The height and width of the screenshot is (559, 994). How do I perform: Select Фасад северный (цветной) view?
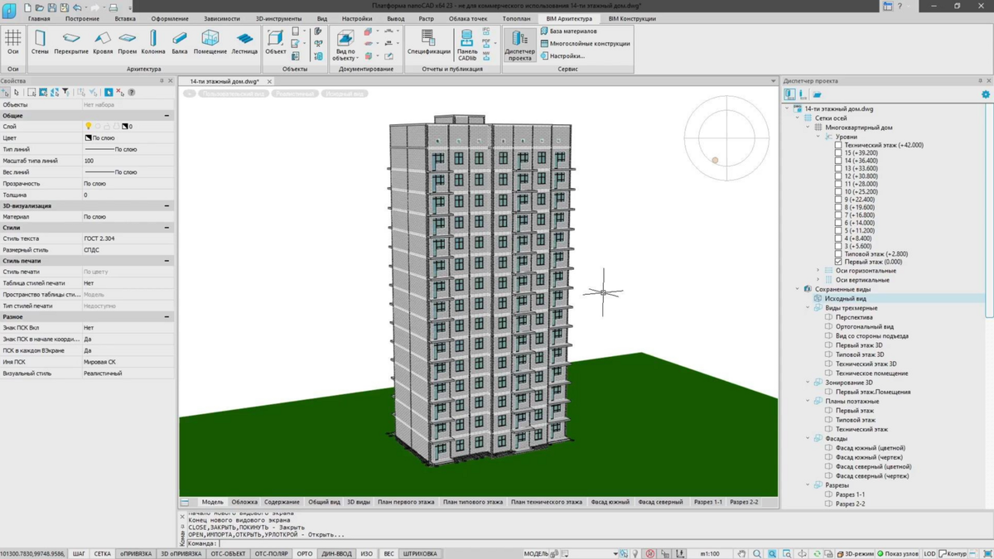click(872, 467)
